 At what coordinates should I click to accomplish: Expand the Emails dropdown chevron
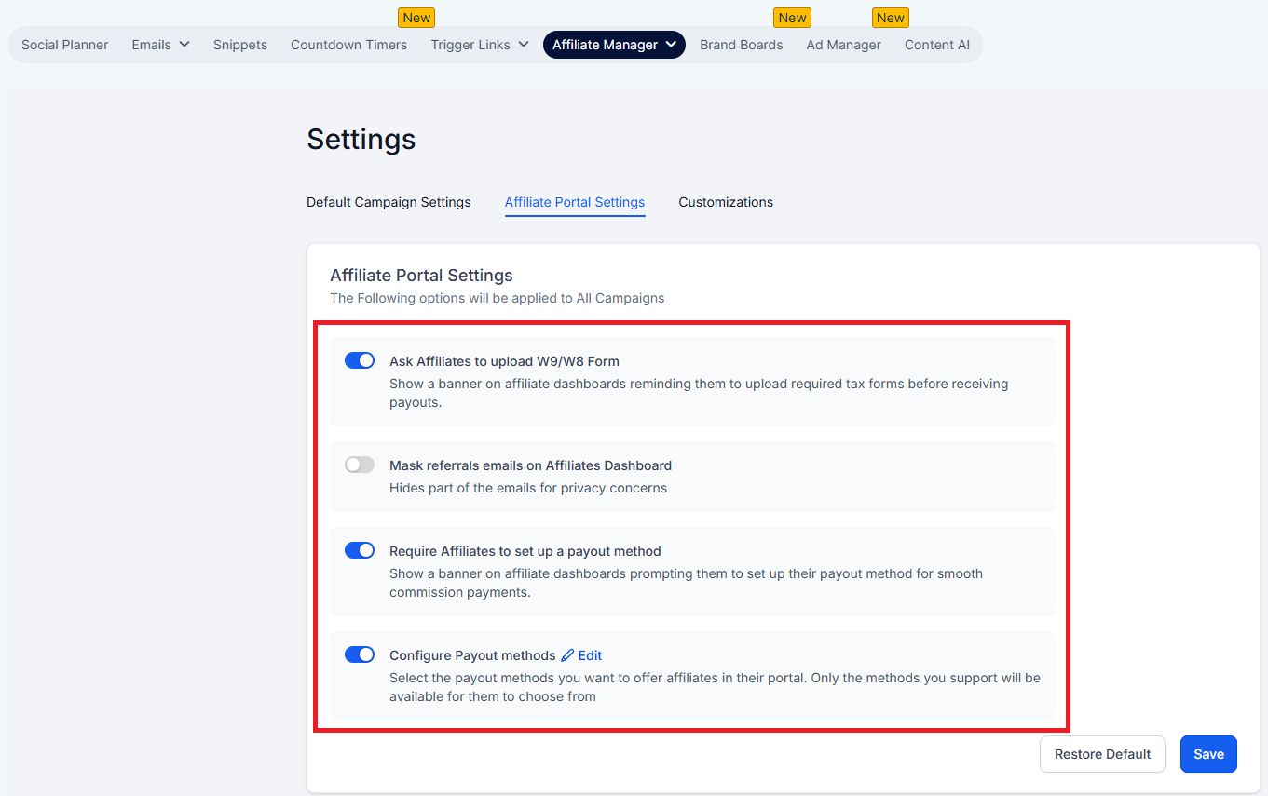coord(184,45)
